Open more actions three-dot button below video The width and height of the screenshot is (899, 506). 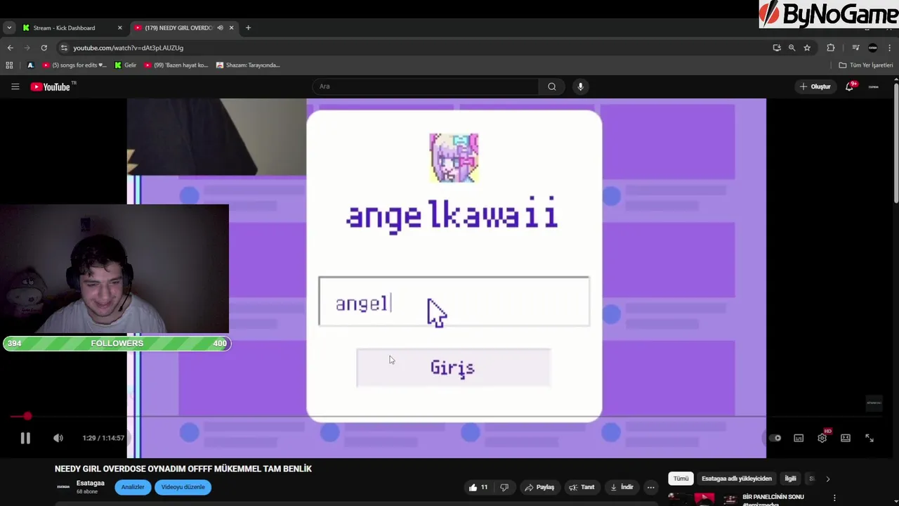pos(651,487)
